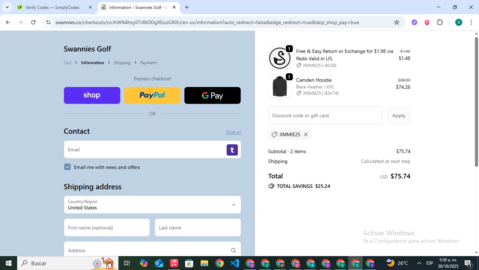
Task: Open the Extensions puzzle icon
Action: (440, 22)
